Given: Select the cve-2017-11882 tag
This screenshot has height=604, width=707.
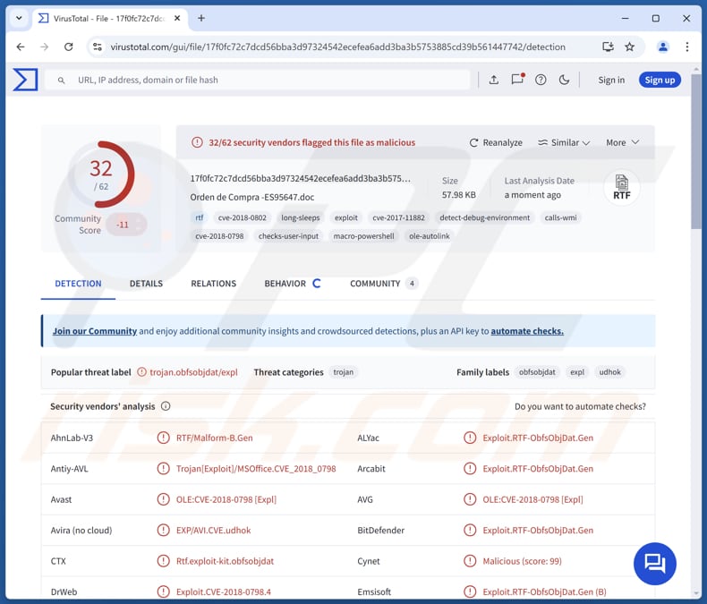Looking at the screenshot, I should (398, 217).
